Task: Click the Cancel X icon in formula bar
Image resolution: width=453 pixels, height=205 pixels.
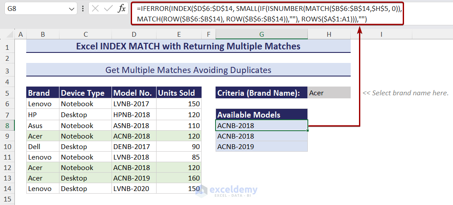Action: click(x=96, y=9)
